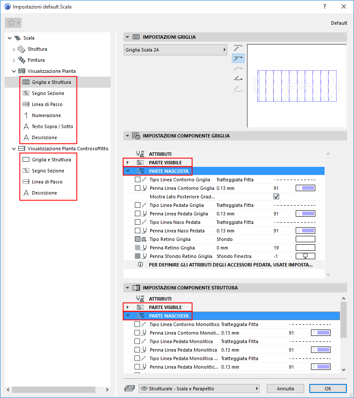Select Linea di Passo under Visualizzazione Pianta
Image resolution: width=354 pixels, height=398 pixels.
47,104
